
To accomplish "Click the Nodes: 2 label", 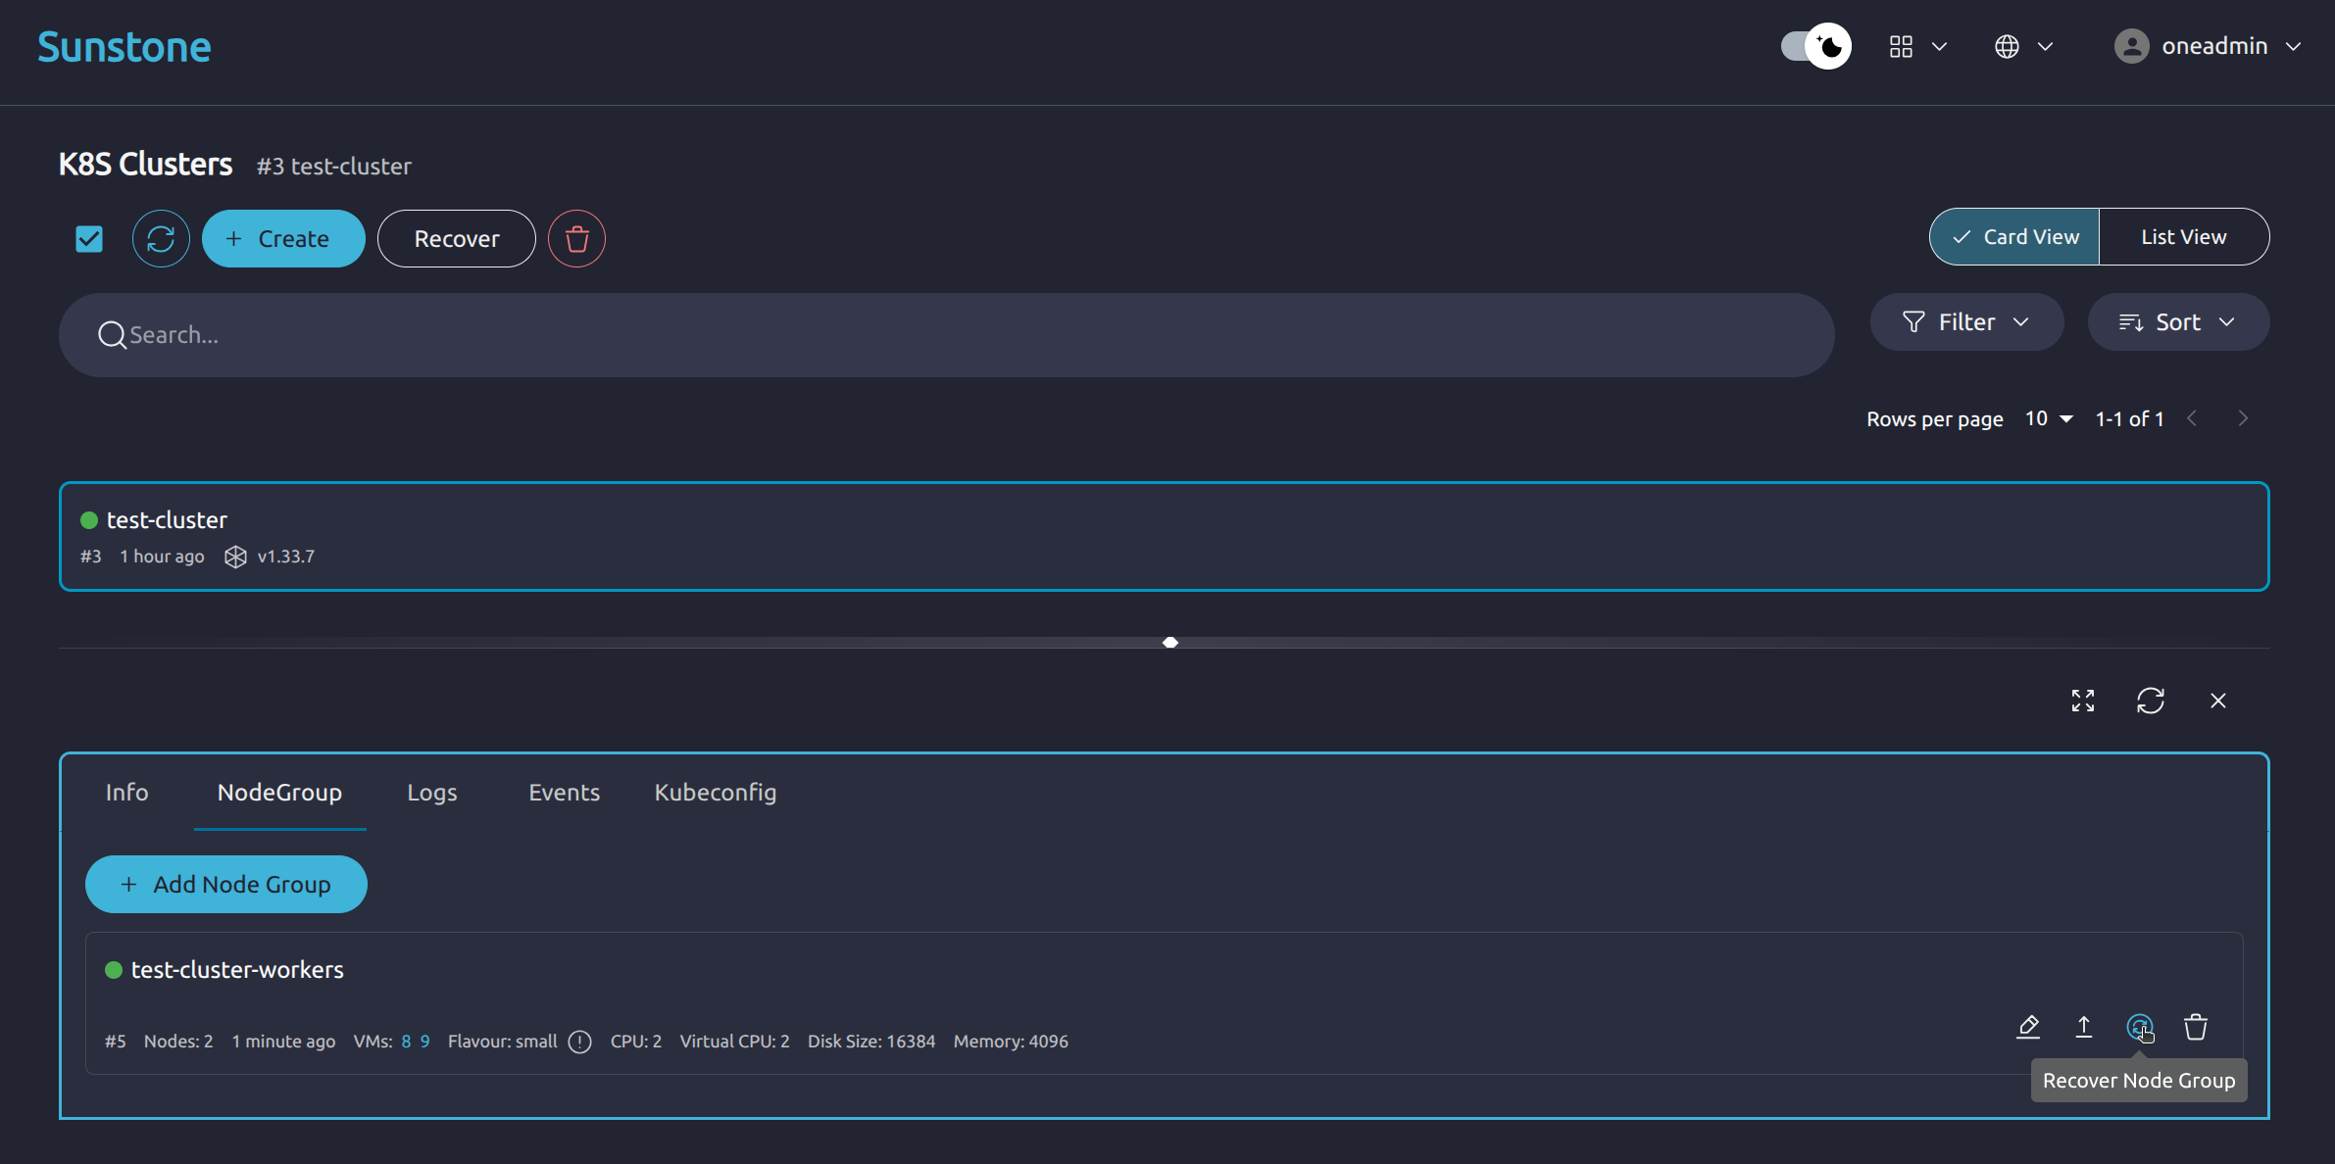I will [x=178, y=1042].
